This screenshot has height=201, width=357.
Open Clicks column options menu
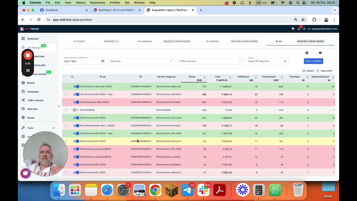click(204, 77)
